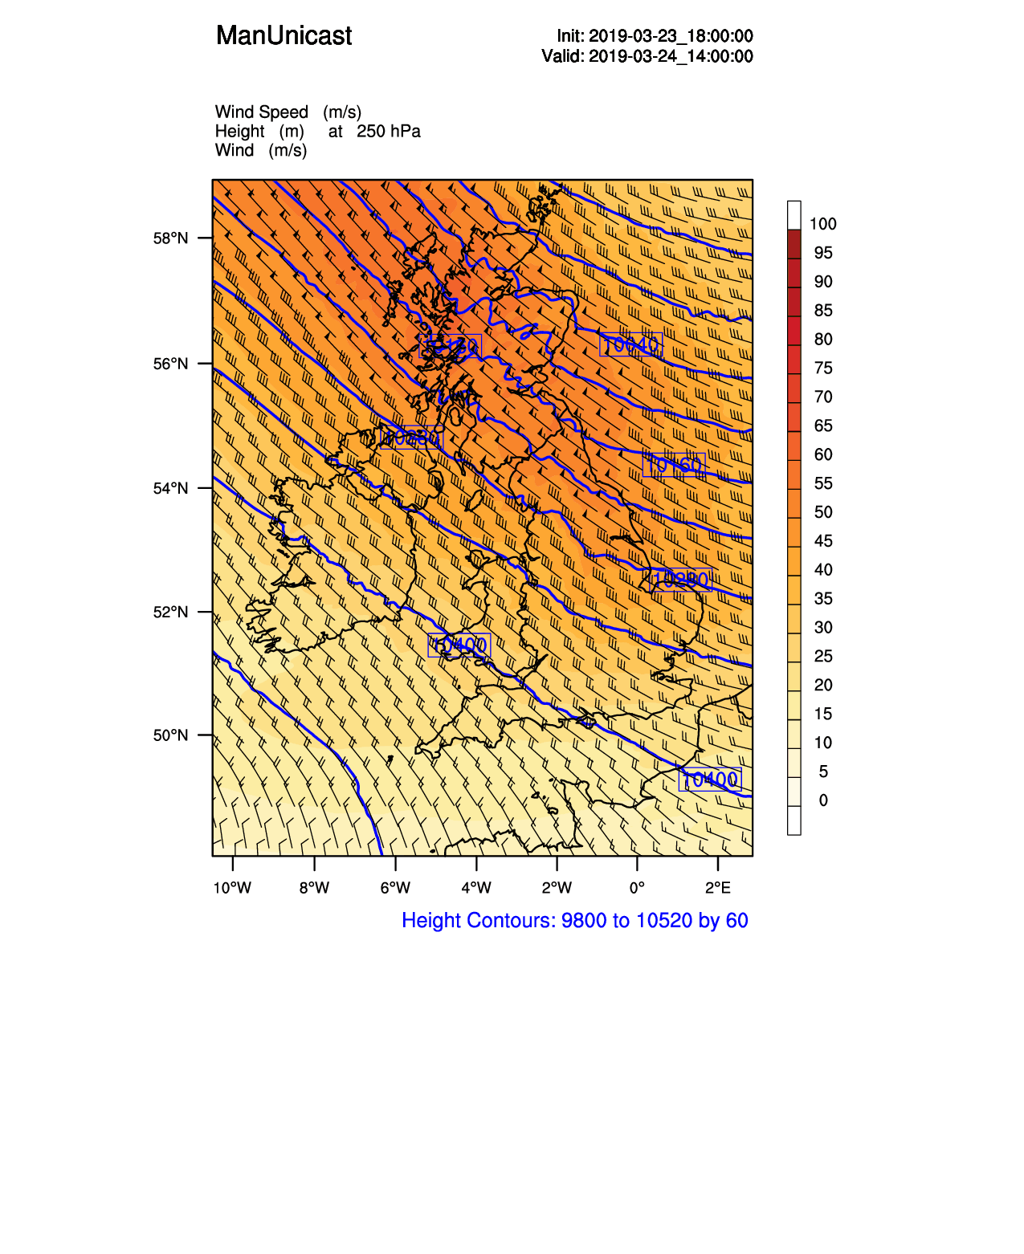Click the 20 color bar label
1024x1254 pixels.
(x=823, y=686)
